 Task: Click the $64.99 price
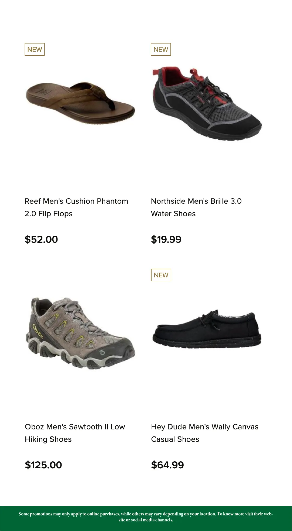167,465
